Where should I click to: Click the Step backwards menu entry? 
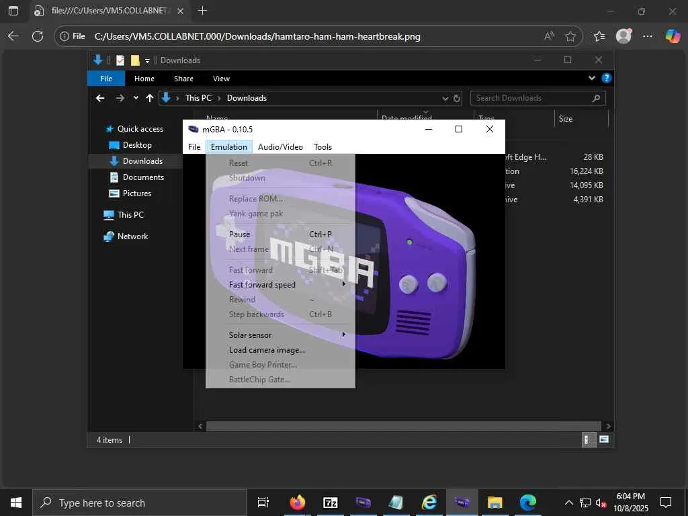point(280,314)
